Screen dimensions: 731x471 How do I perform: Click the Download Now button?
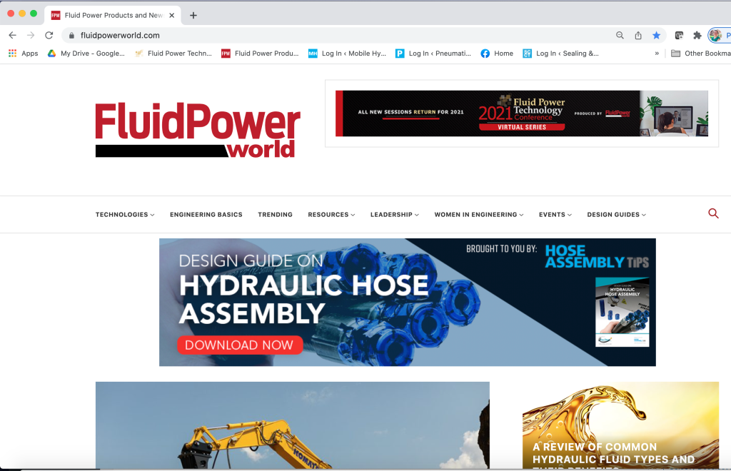coord(240,345)
